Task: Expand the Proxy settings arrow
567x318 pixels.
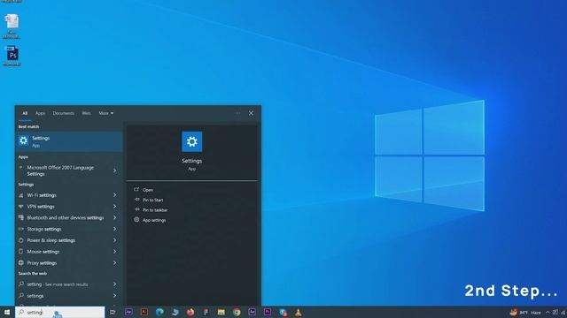Action: (x=114, y=263)
